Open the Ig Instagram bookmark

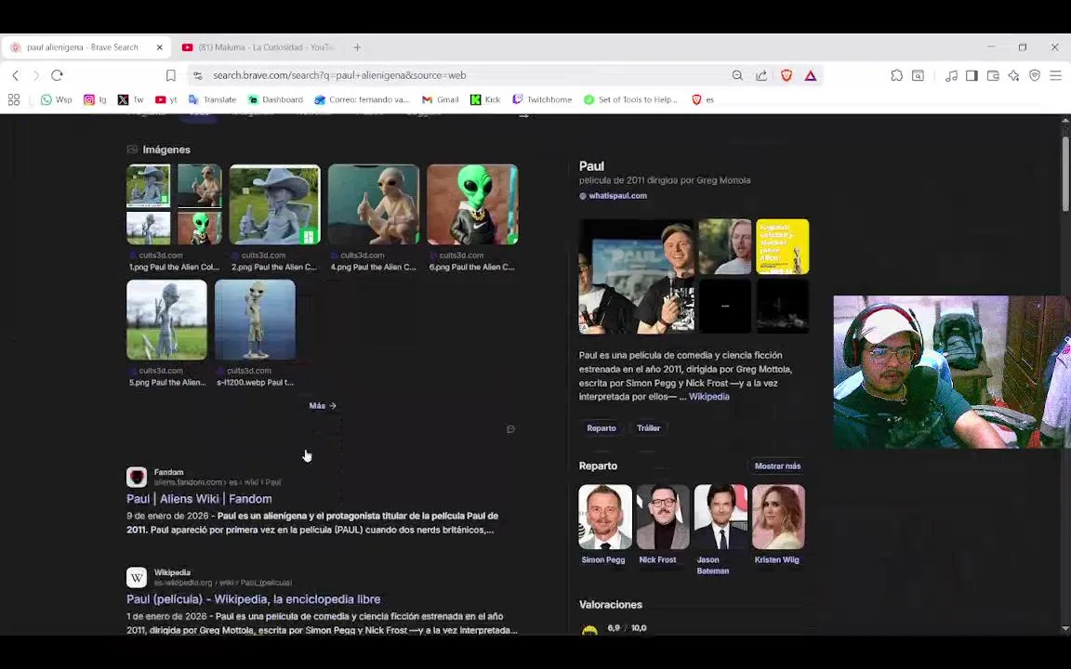click(95, 99)
